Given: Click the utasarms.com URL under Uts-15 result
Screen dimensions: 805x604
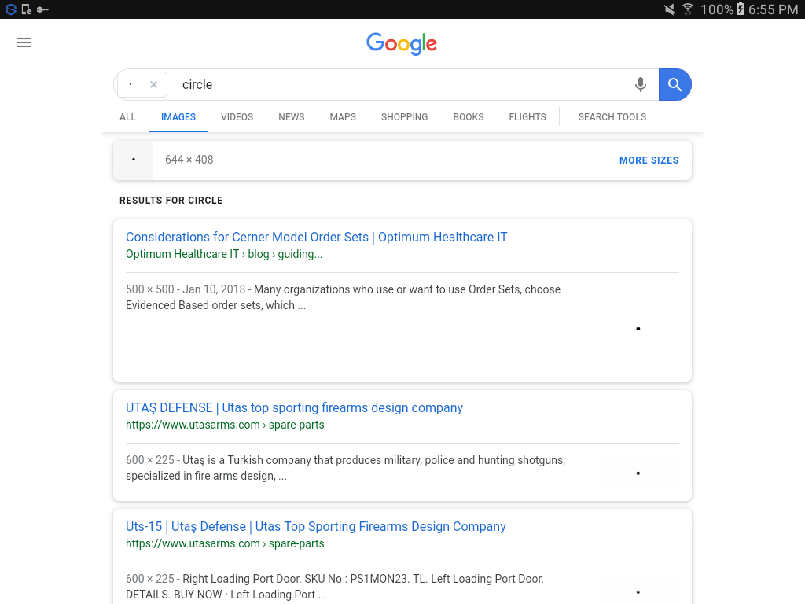Looking at the screenshot, I should (x=225, y=543).
